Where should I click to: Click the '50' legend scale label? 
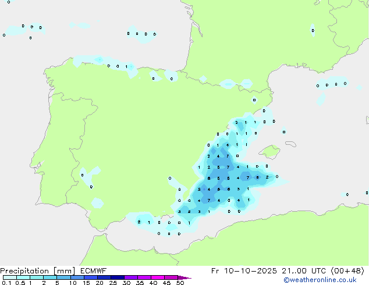(x=180, y=283)
